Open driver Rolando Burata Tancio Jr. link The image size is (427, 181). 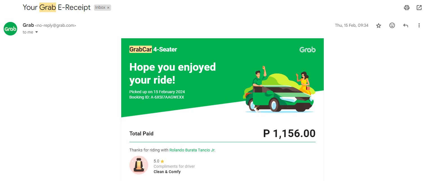192,150
